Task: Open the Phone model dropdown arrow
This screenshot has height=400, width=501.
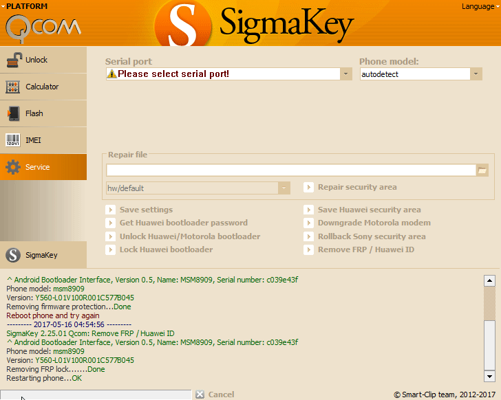Action: [476, 74]
